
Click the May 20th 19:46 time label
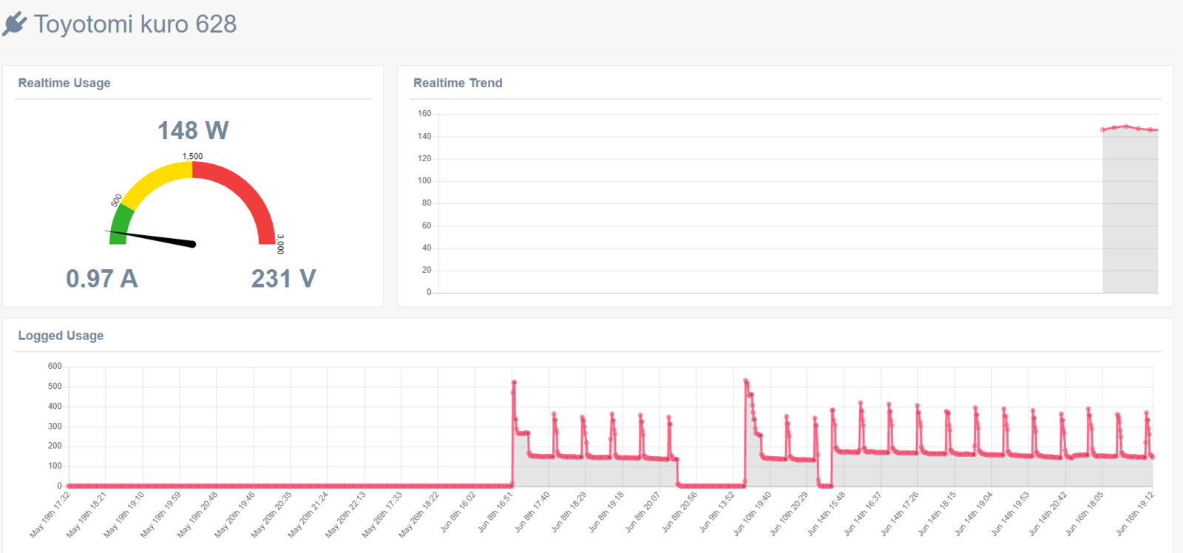(234, 515)
